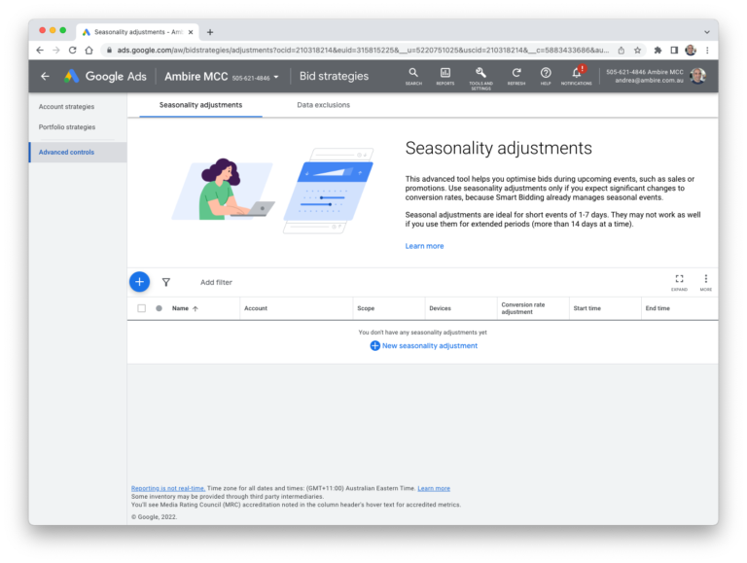
Task: Click the Add filter field
Action: 216,282
